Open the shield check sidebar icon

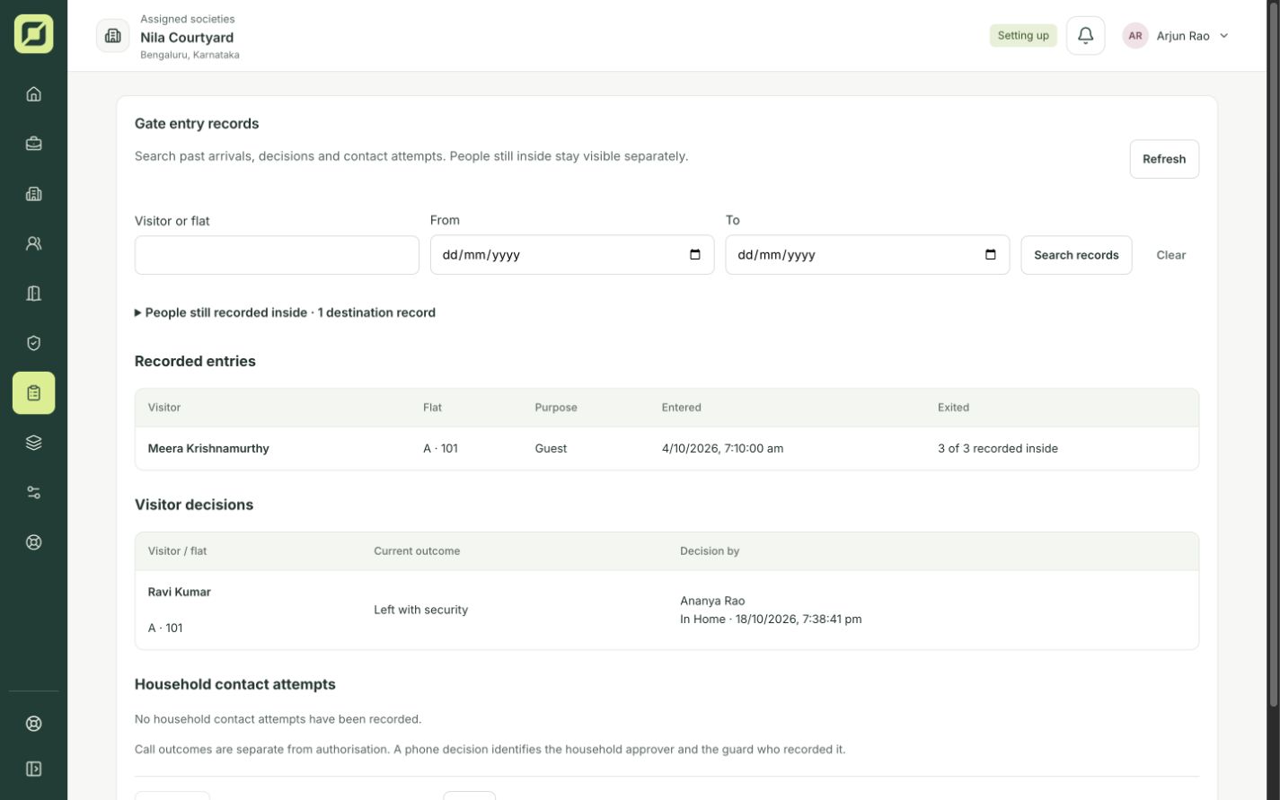click(33, 343)
